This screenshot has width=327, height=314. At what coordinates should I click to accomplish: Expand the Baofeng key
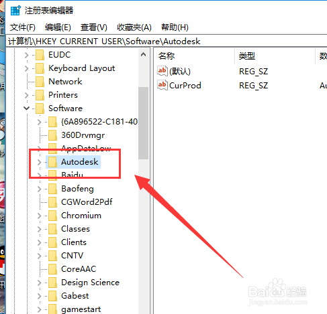tap(40, 189)
